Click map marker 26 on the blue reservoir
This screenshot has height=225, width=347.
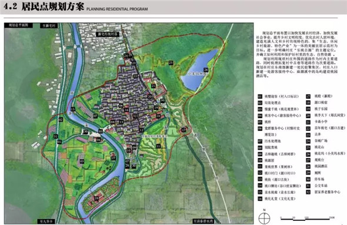pos(206,70)
